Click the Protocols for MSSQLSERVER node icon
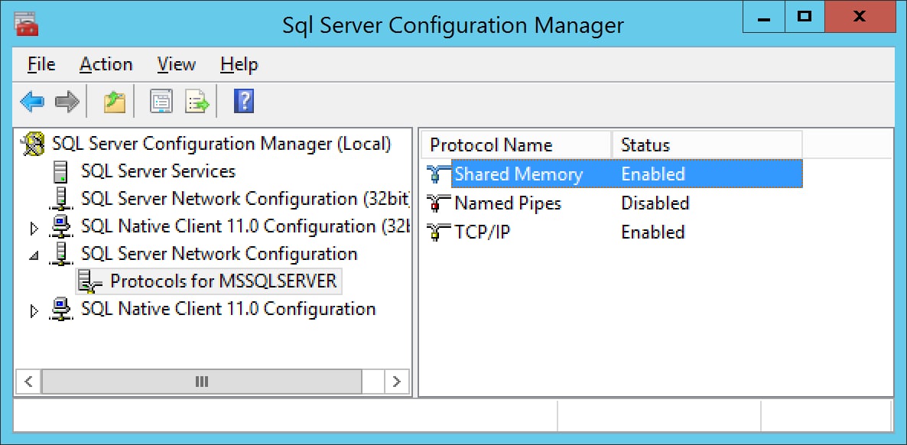This screenshot has height=445, width=907. coord(90,282)
